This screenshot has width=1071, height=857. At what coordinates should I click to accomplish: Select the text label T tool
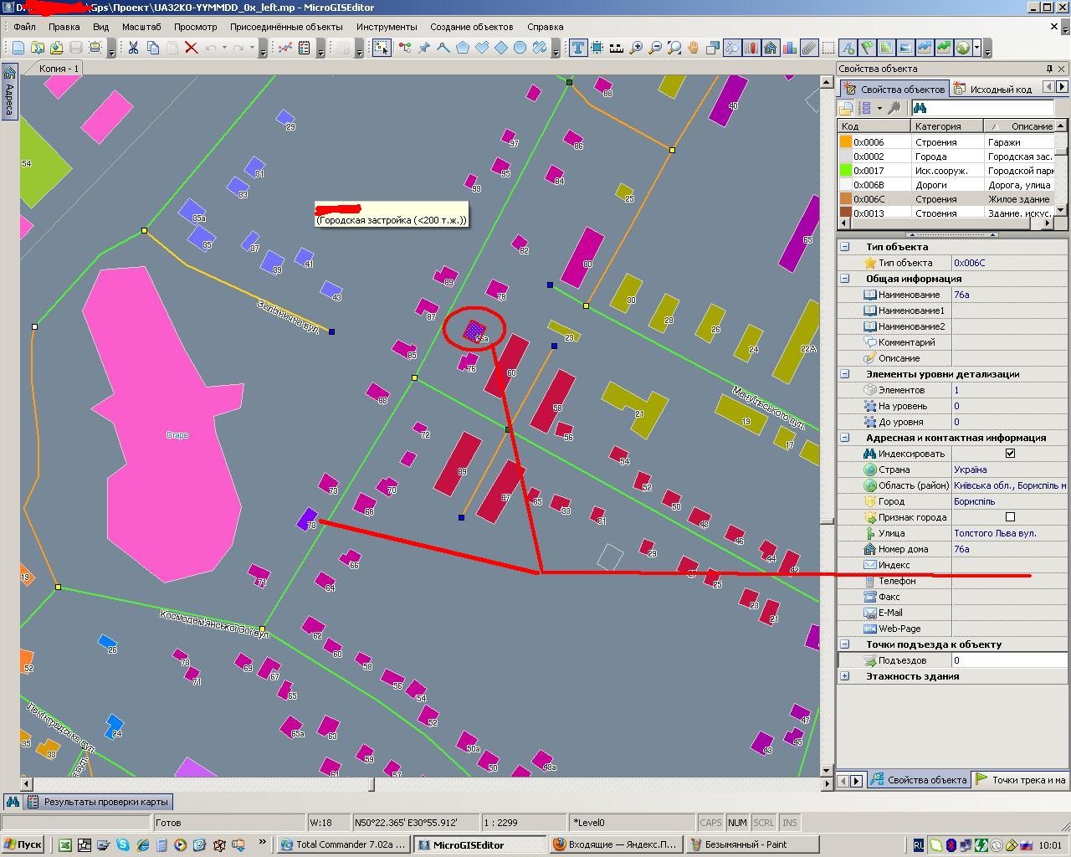point(577,48)
